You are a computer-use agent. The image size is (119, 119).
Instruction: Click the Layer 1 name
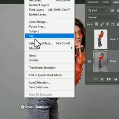[114, 39]
